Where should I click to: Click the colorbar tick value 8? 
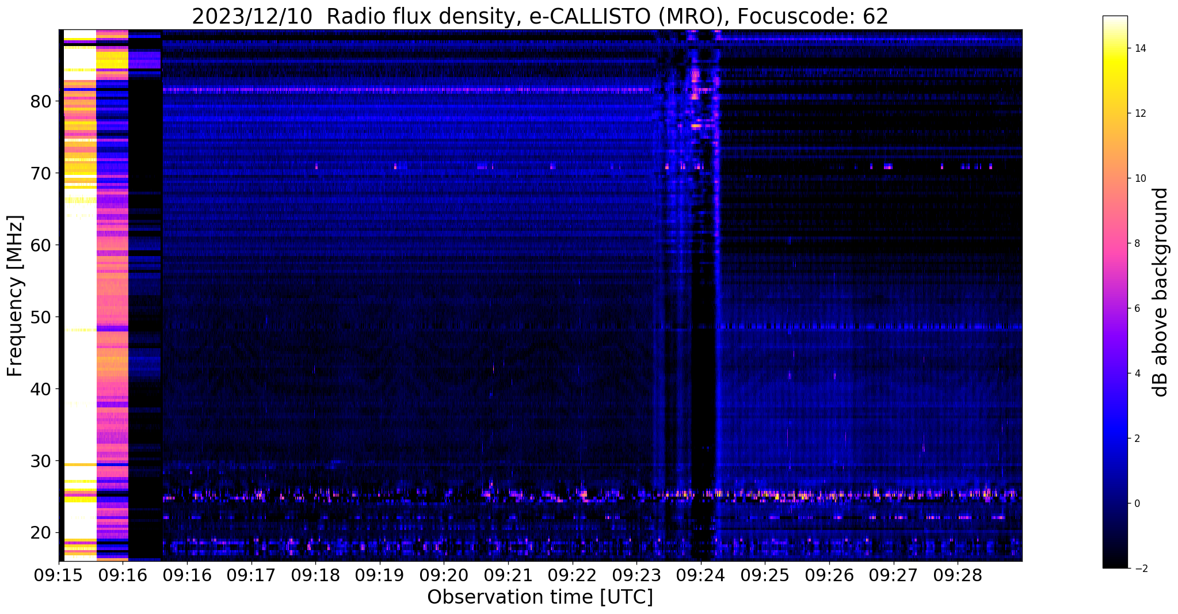1137,243
